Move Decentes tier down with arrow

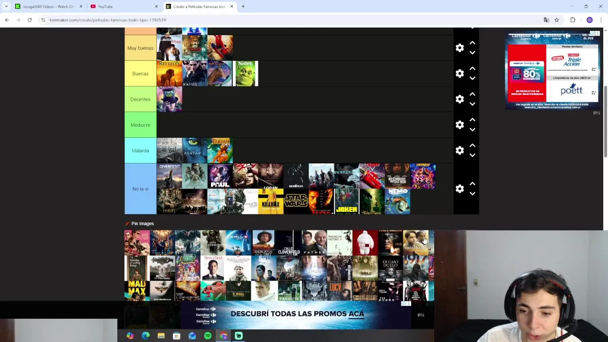(472, 104)
